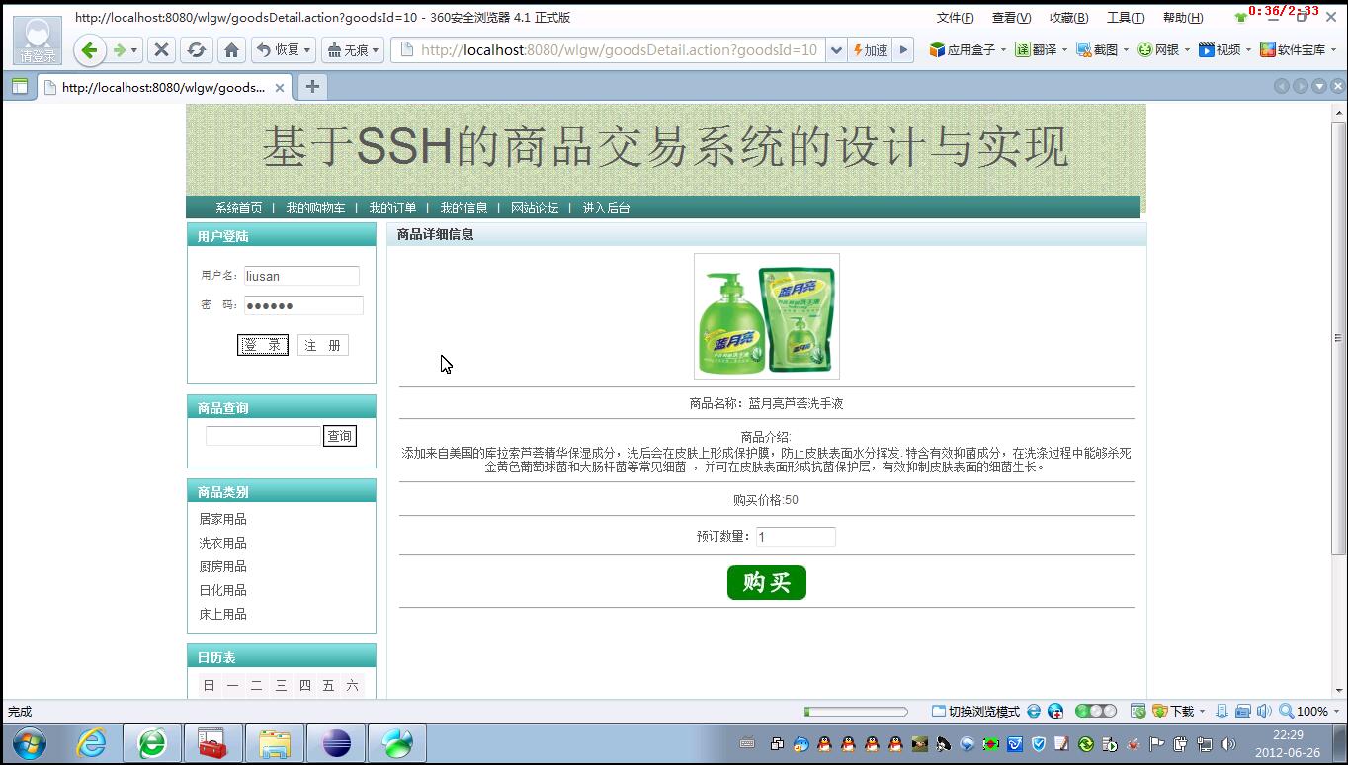This screenshot has height=765, width=1348.
Task: Click the status bar first-aid repair icon
Action: tap(1055, 711)
